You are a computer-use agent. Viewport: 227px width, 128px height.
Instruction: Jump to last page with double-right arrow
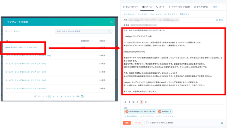(82, 96)
